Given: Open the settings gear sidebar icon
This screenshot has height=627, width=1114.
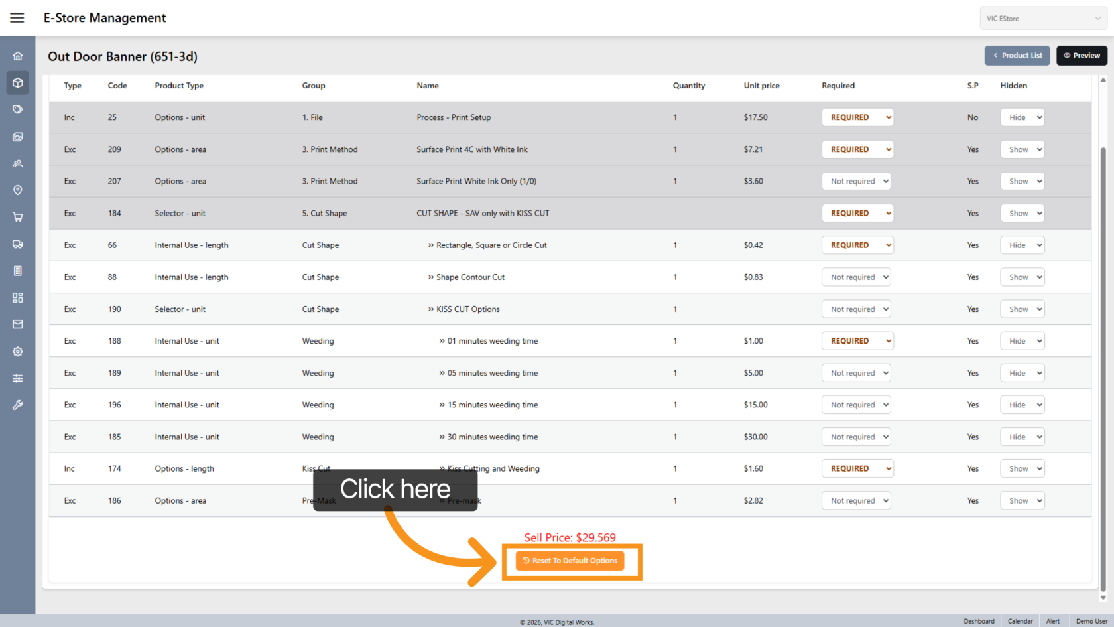Looking at the screenshot, I should click(x=18, y=352).
